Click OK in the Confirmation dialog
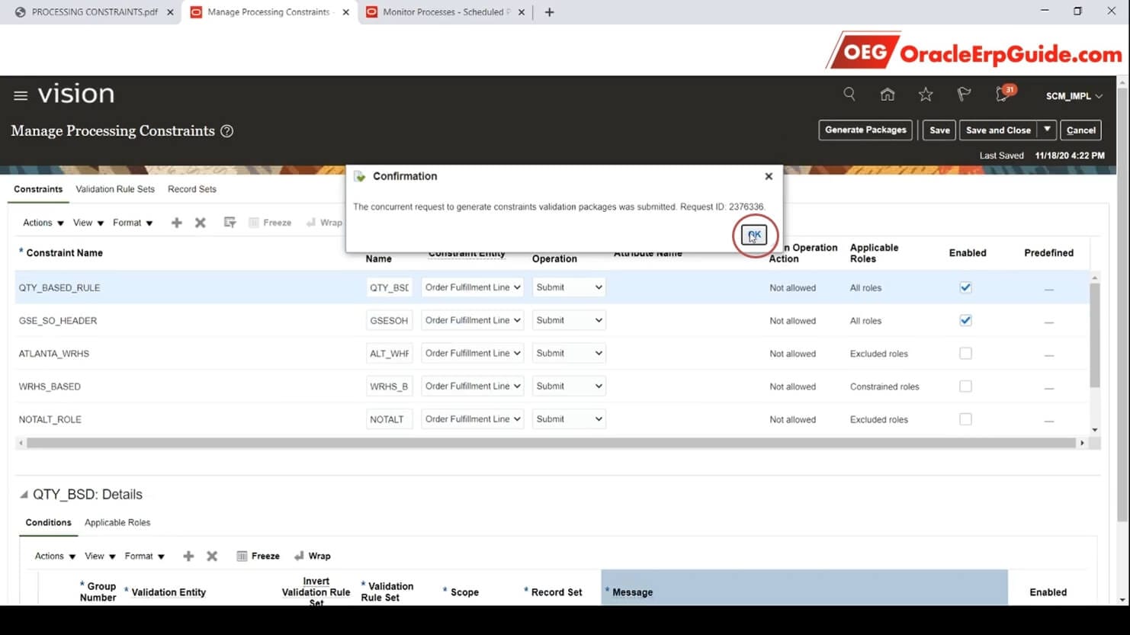This screenshot has height=635, width=1130. click(754, 235)
